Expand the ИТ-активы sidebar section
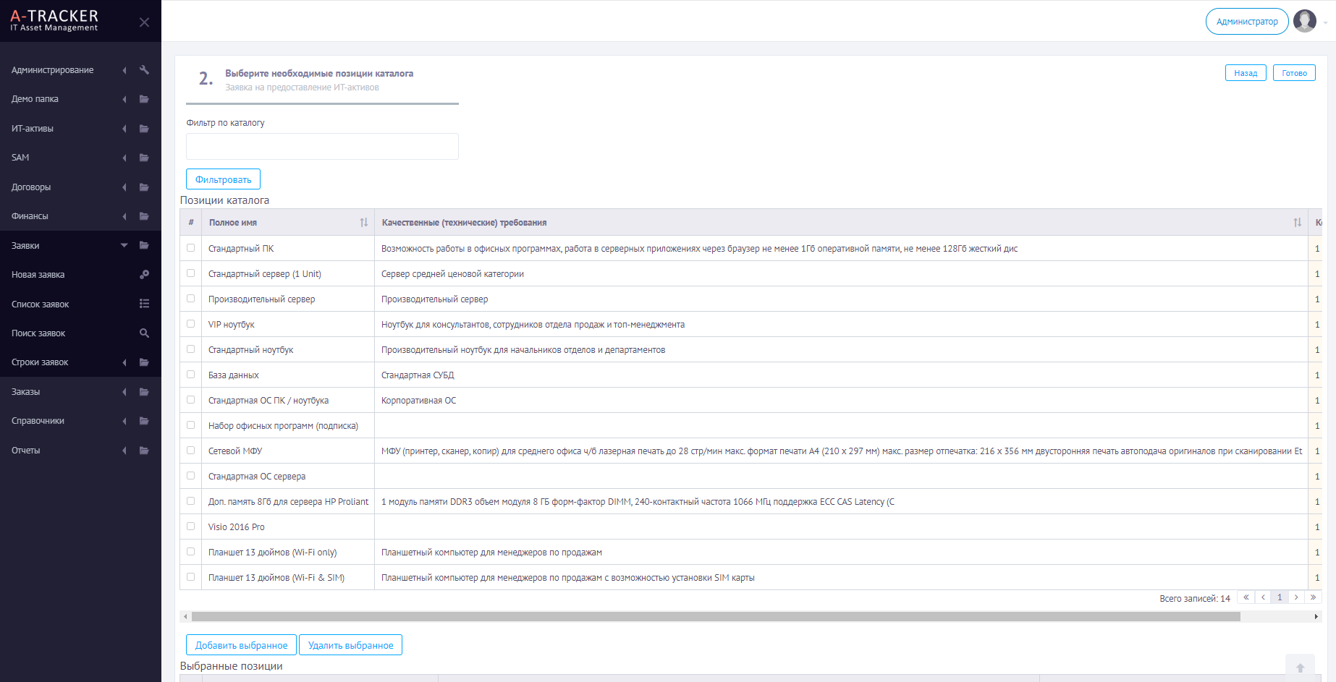Screen dimensions: 1336x682 tap(80, 129)
